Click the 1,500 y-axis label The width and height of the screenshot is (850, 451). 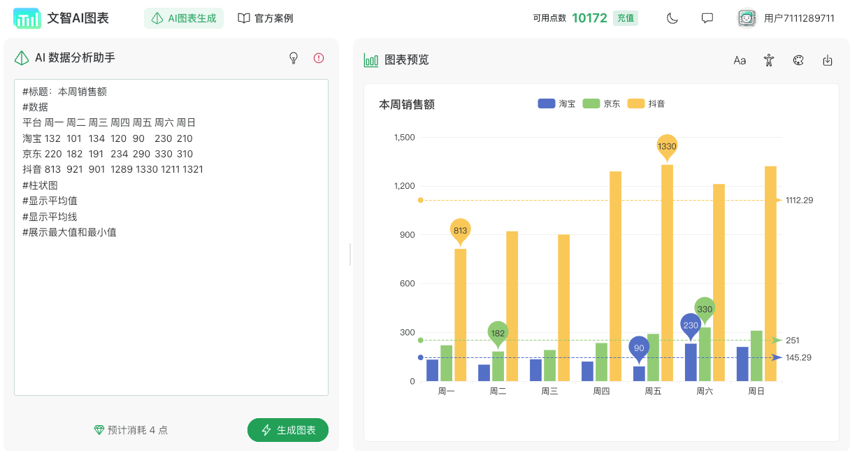point(405,137)
